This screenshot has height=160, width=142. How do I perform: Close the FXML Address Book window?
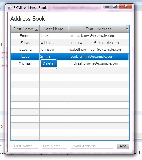(126, 7)
